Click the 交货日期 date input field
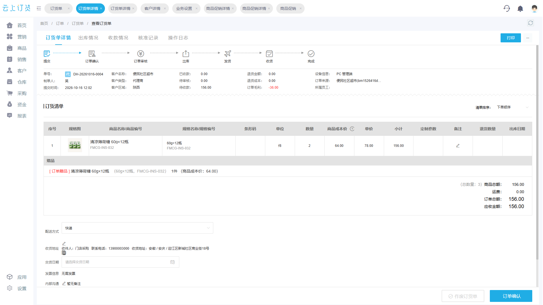Screen dimensions: 543x305 [x=120, y=262]
